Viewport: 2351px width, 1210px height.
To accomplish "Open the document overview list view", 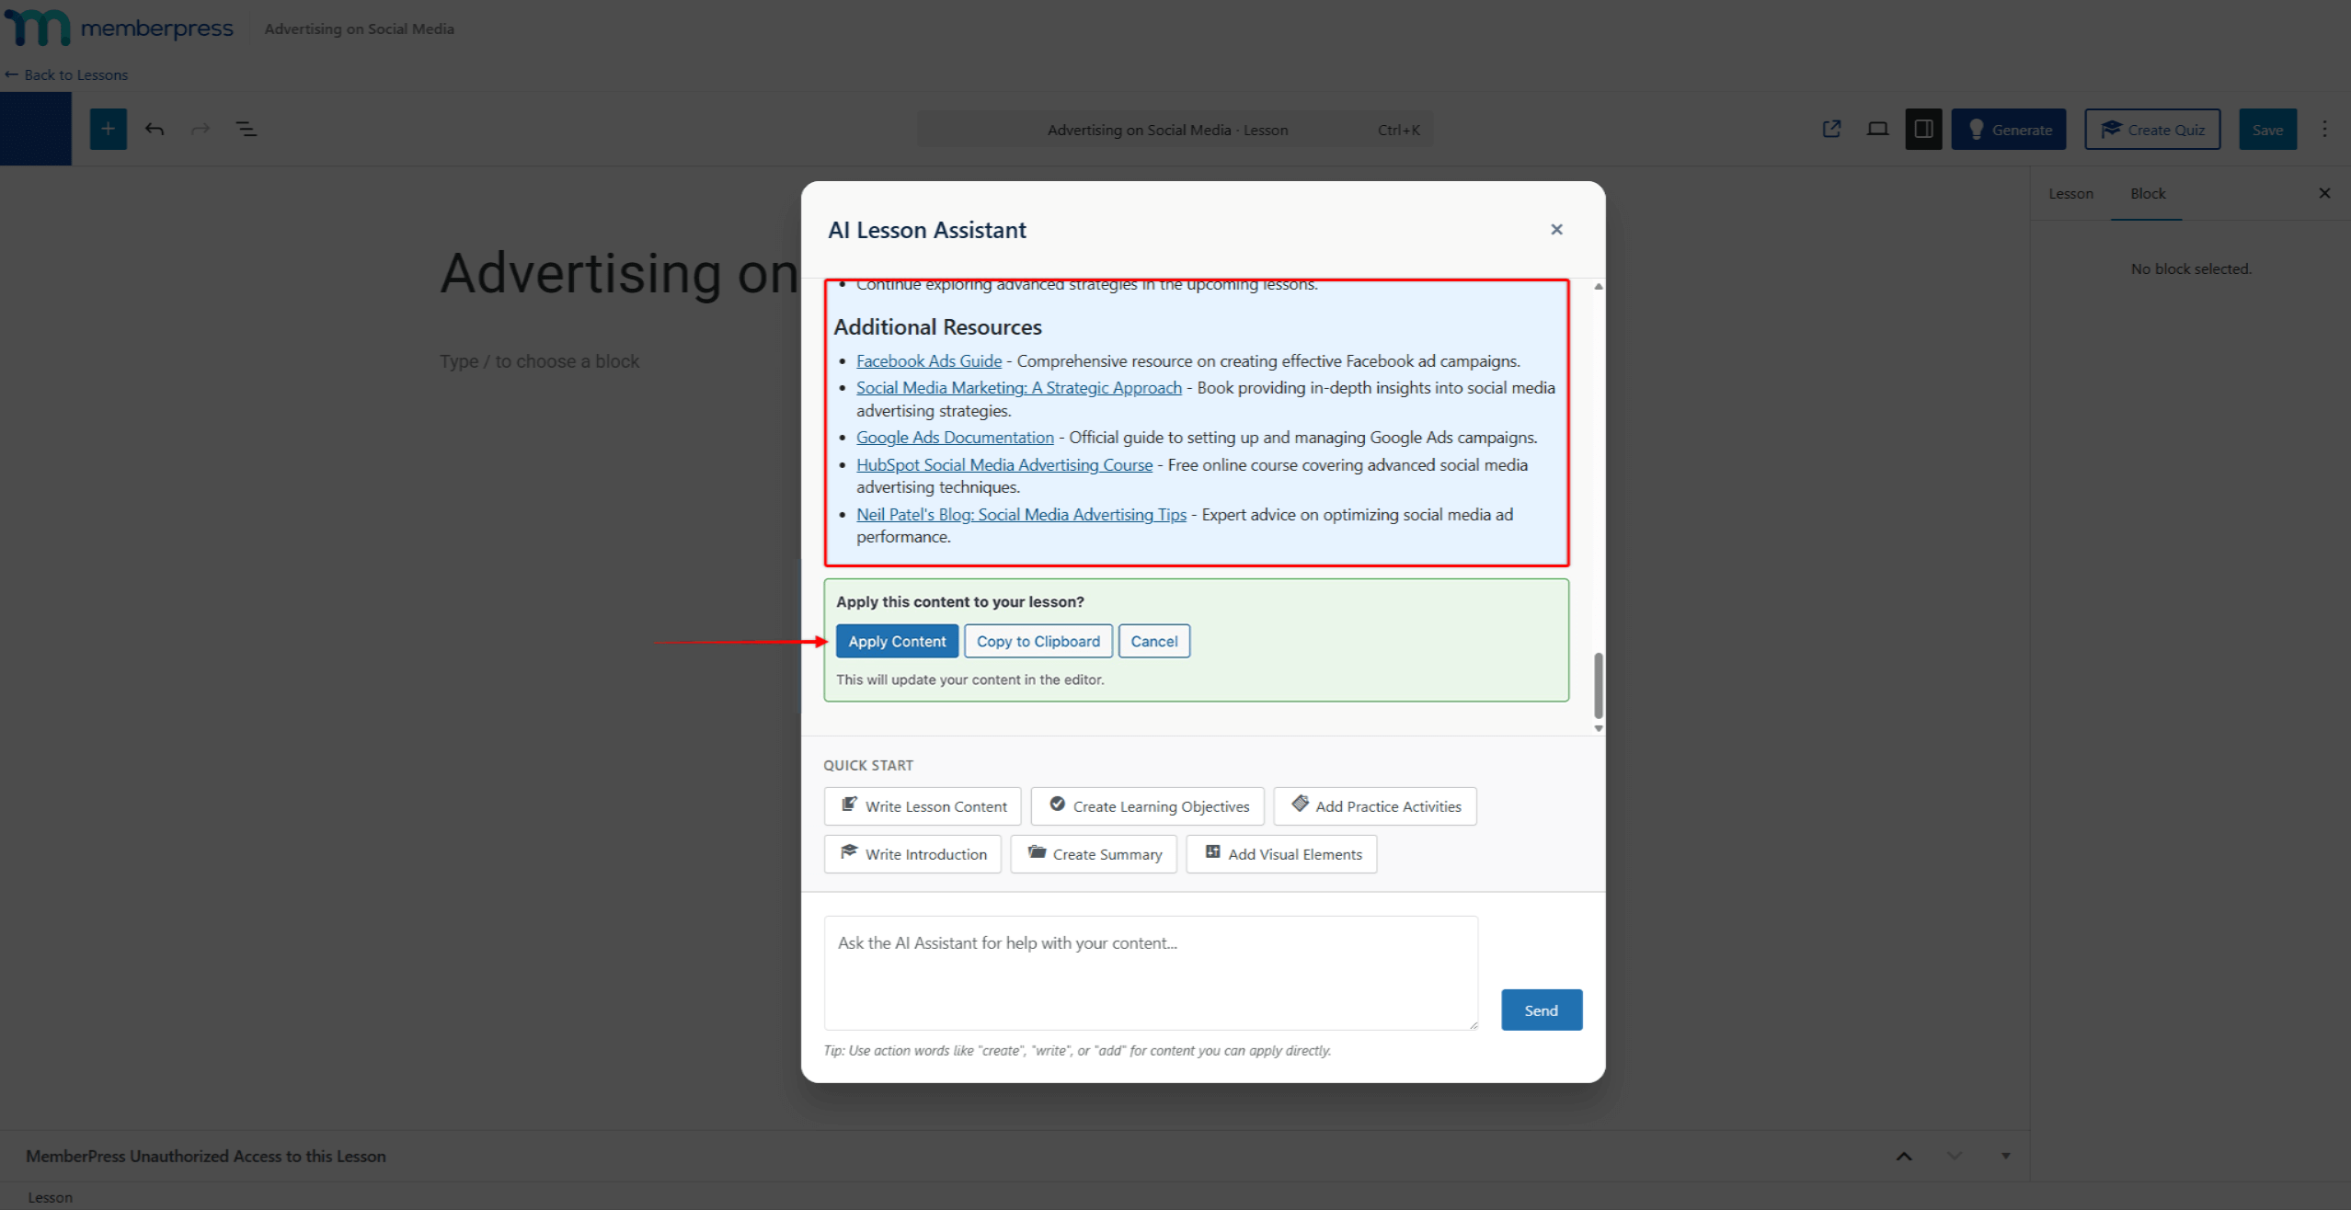I will click(246, 129).
